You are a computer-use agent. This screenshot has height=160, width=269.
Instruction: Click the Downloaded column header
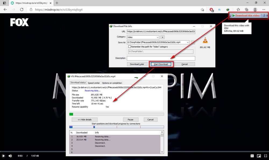pyautogui.click(x=82, y=132)
